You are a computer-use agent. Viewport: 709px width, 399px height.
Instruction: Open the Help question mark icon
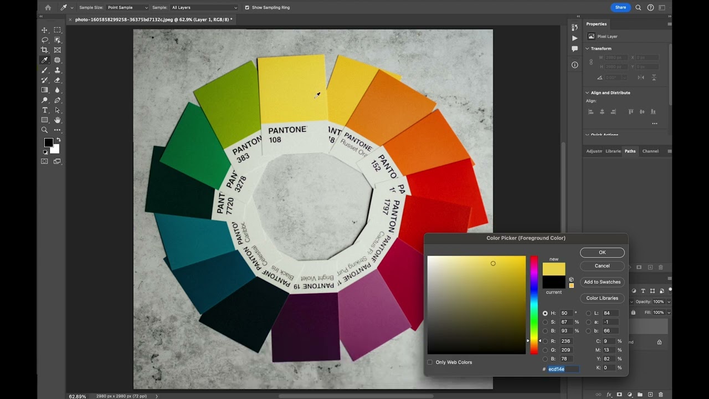tap(650, 7)
